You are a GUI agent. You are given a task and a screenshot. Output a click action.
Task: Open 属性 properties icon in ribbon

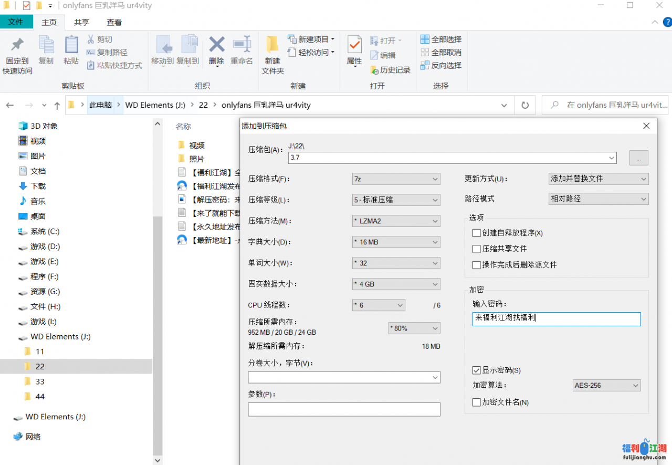click(354, 45)
